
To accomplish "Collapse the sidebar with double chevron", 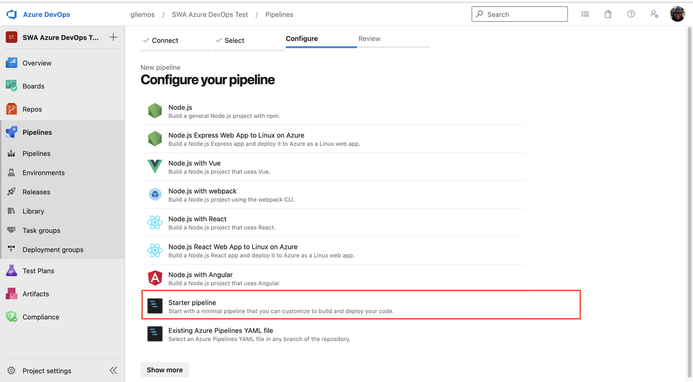I will coord(113,371).
